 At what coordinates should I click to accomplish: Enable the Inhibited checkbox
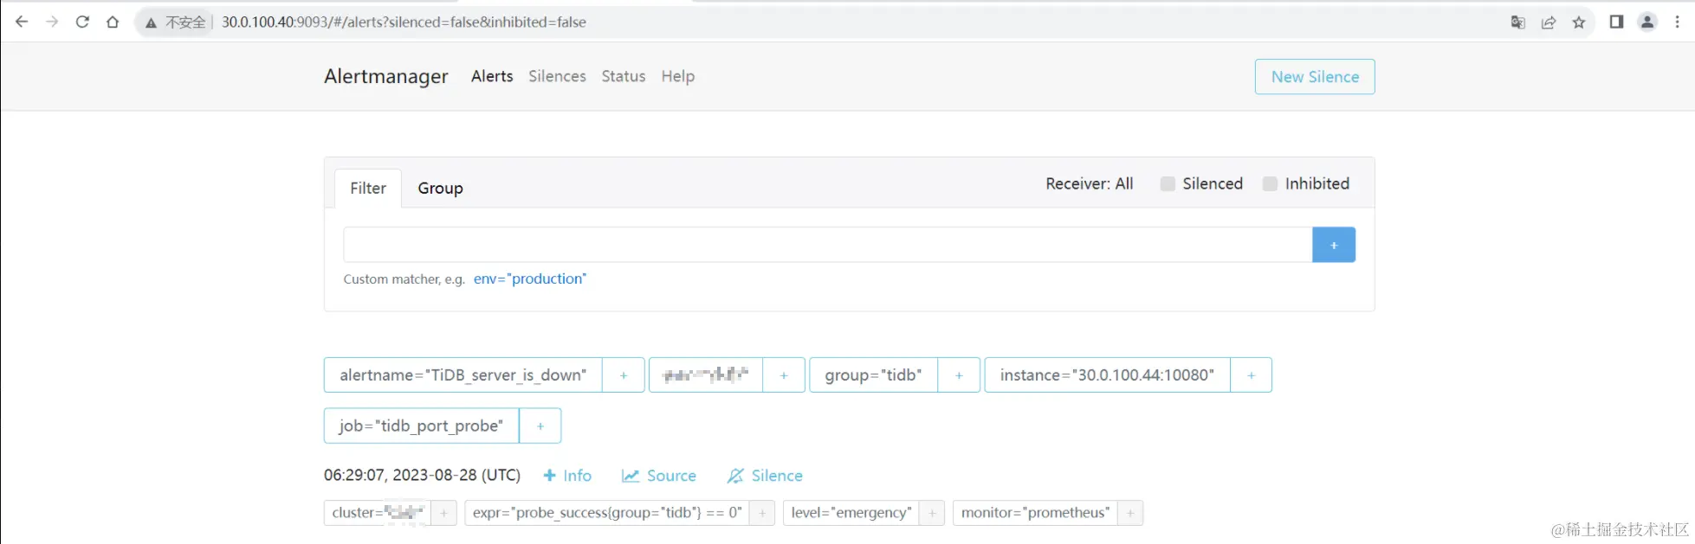coord(1270,183)
